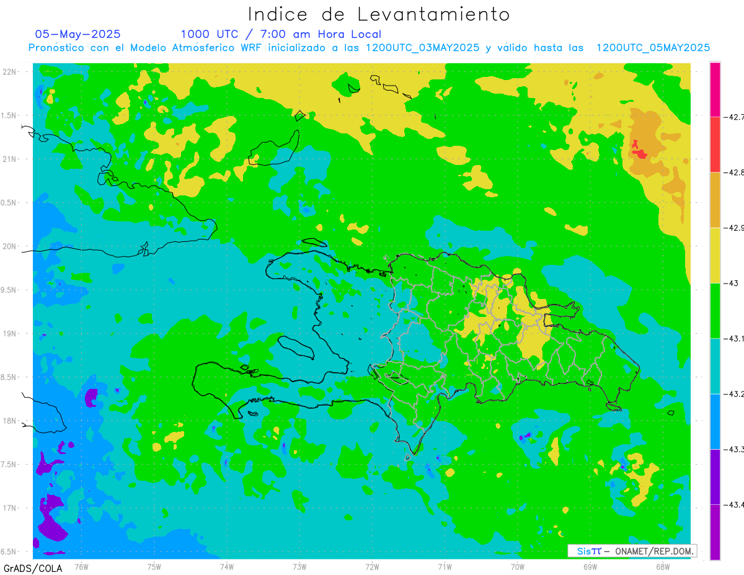This screenshot has height=575, width=744.
Task: Select the orange legend color segment
Action: click(715, 200)
